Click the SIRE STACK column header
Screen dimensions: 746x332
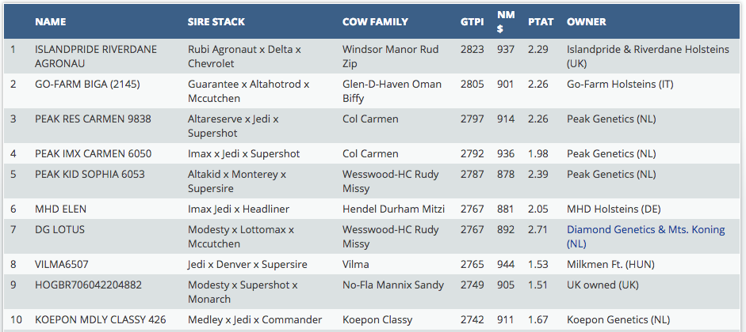click(217, 22)
